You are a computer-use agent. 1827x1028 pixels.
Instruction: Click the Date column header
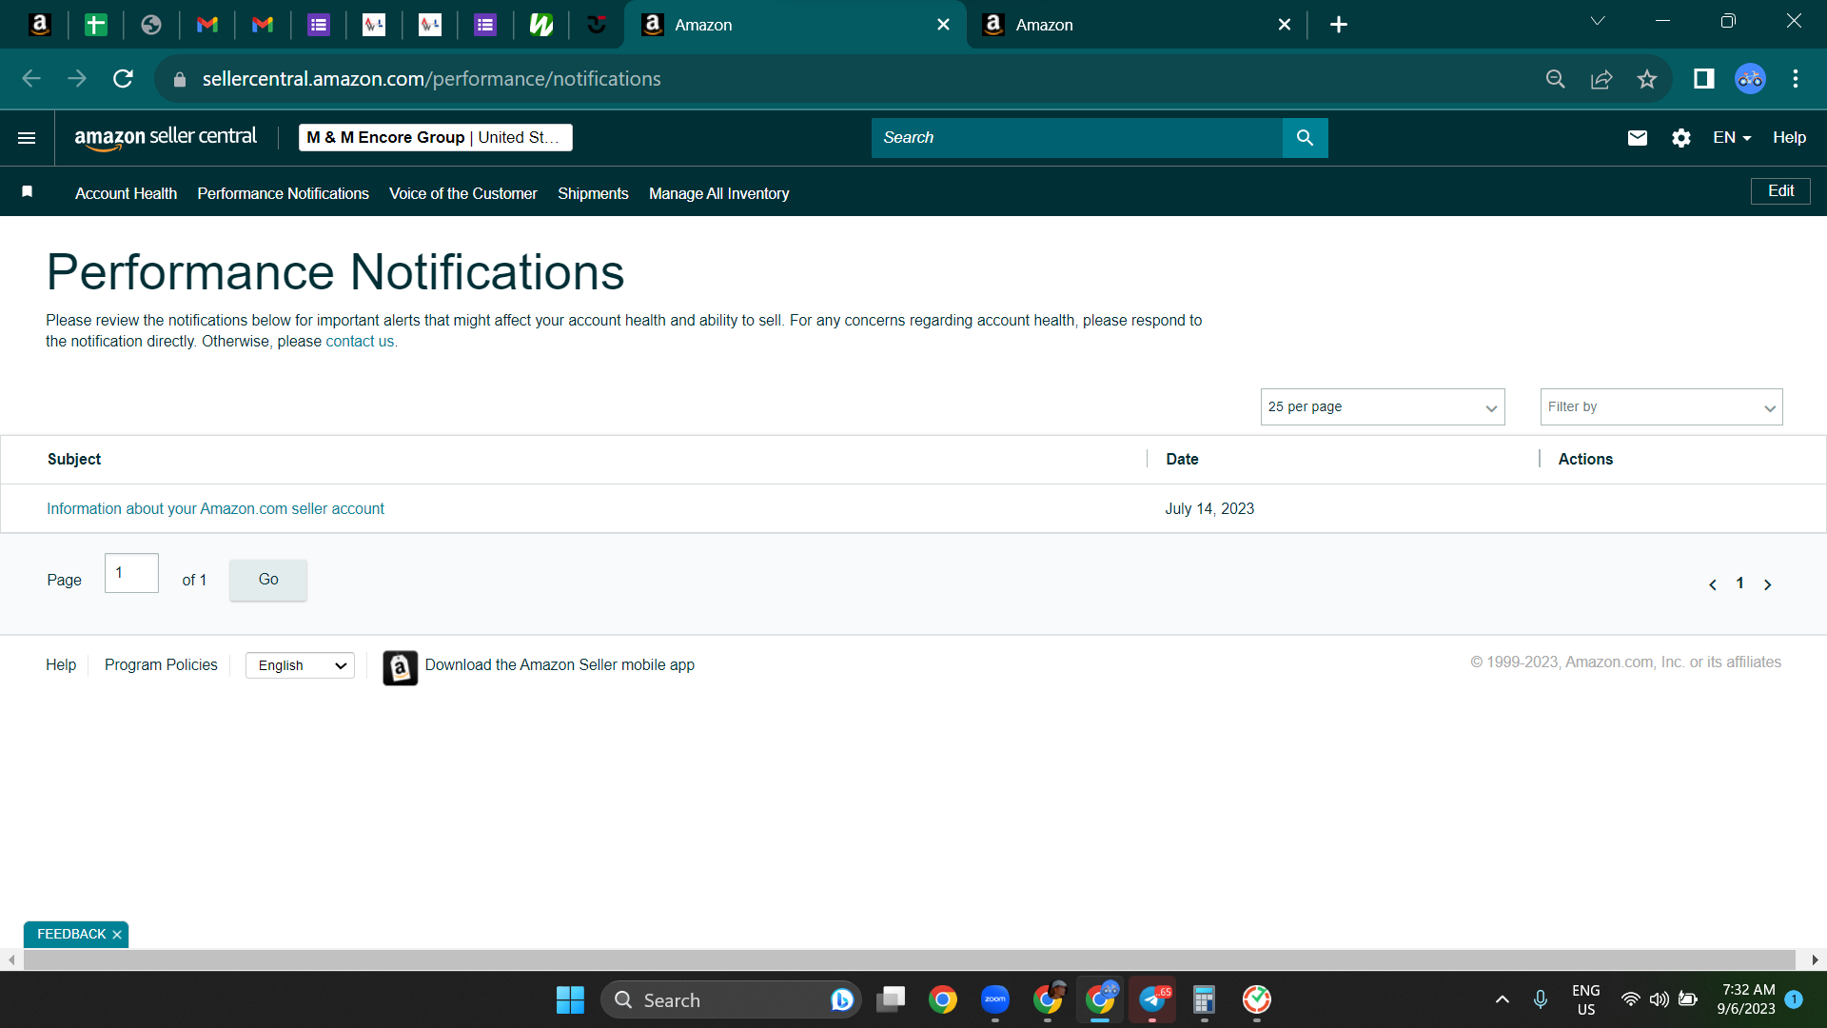tap(1182, 460)
